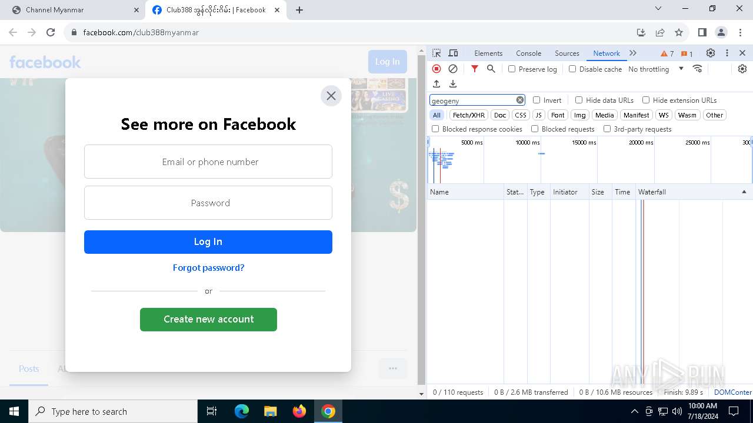Image resolution: width=753 pixels, height=423 pixels.
Task: Check Blocked requests checkbox
Action: [x=535, y=129]
